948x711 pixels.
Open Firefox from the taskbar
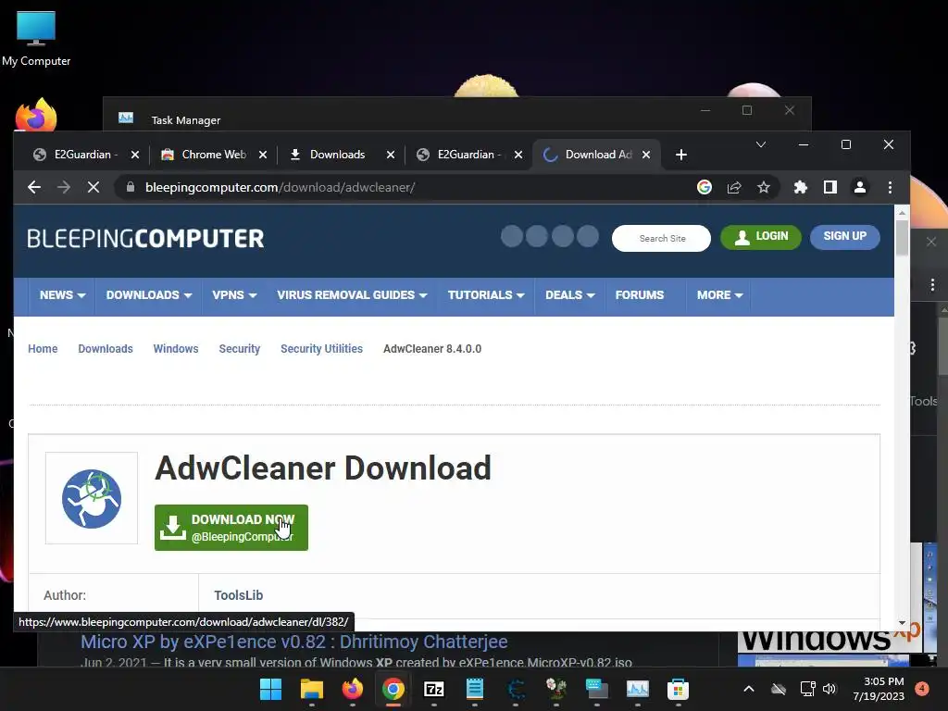pos(353,689)
